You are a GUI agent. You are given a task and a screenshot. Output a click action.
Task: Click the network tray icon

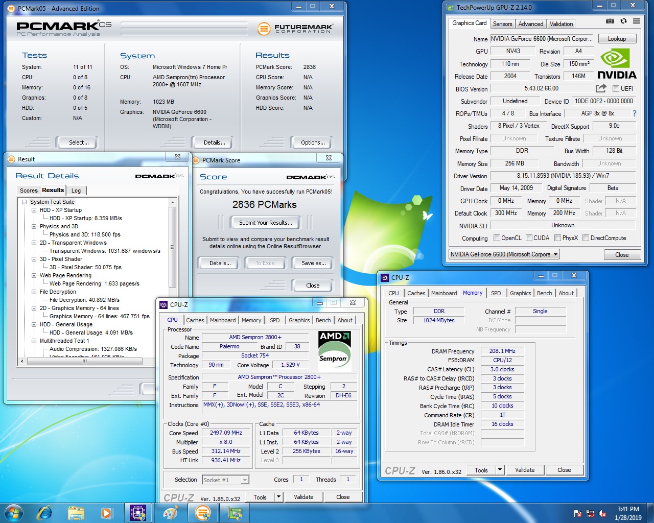[x=590, y=513]
